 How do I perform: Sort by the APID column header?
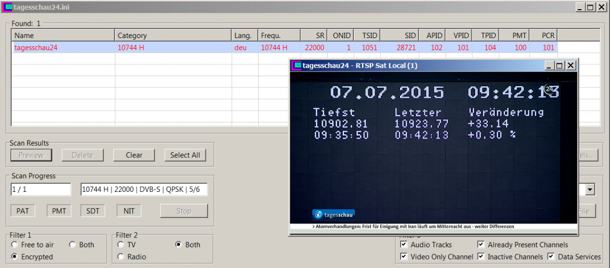433,36
